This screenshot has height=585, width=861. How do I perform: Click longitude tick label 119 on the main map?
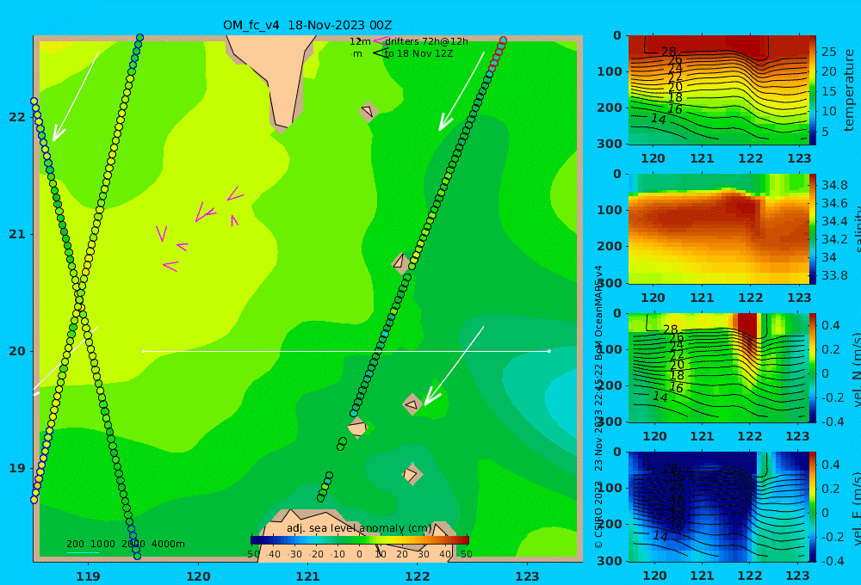(x=88, y=576)
